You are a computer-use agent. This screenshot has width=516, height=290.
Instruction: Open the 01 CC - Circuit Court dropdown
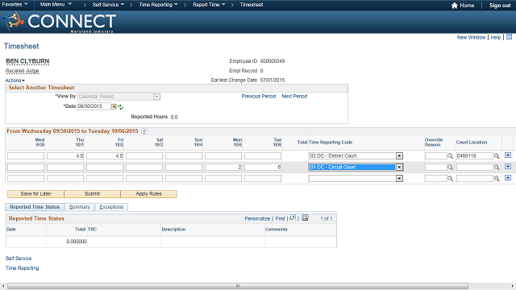(399, 167)
